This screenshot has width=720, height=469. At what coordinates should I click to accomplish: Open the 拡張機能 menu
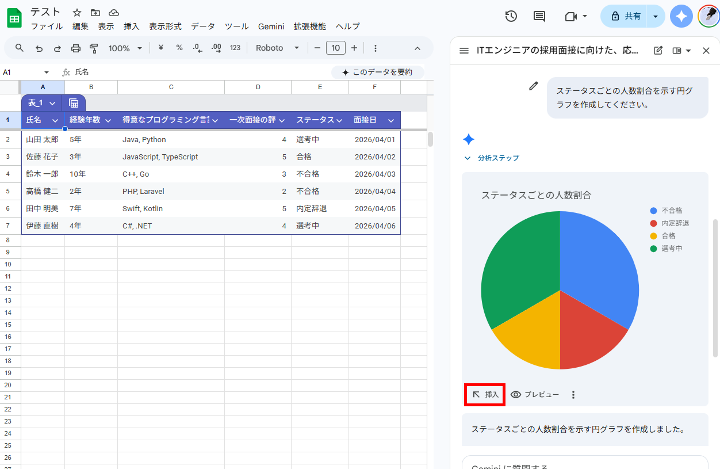coord(309,26)
